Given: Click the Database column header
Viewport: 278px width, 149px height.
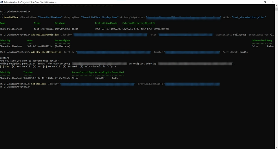Looking at the screenshot, I should pos(60,23).
